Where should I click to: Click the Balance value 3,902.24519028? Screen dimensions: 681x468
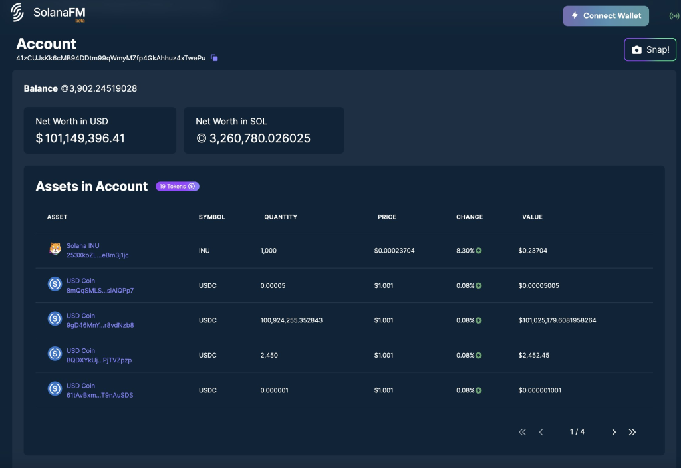99,88
